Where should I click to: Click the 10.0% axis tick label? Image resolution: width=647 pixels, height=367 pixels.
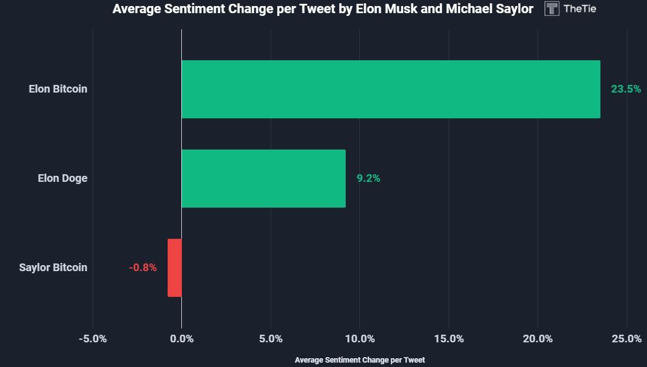[x=360, y=339]
